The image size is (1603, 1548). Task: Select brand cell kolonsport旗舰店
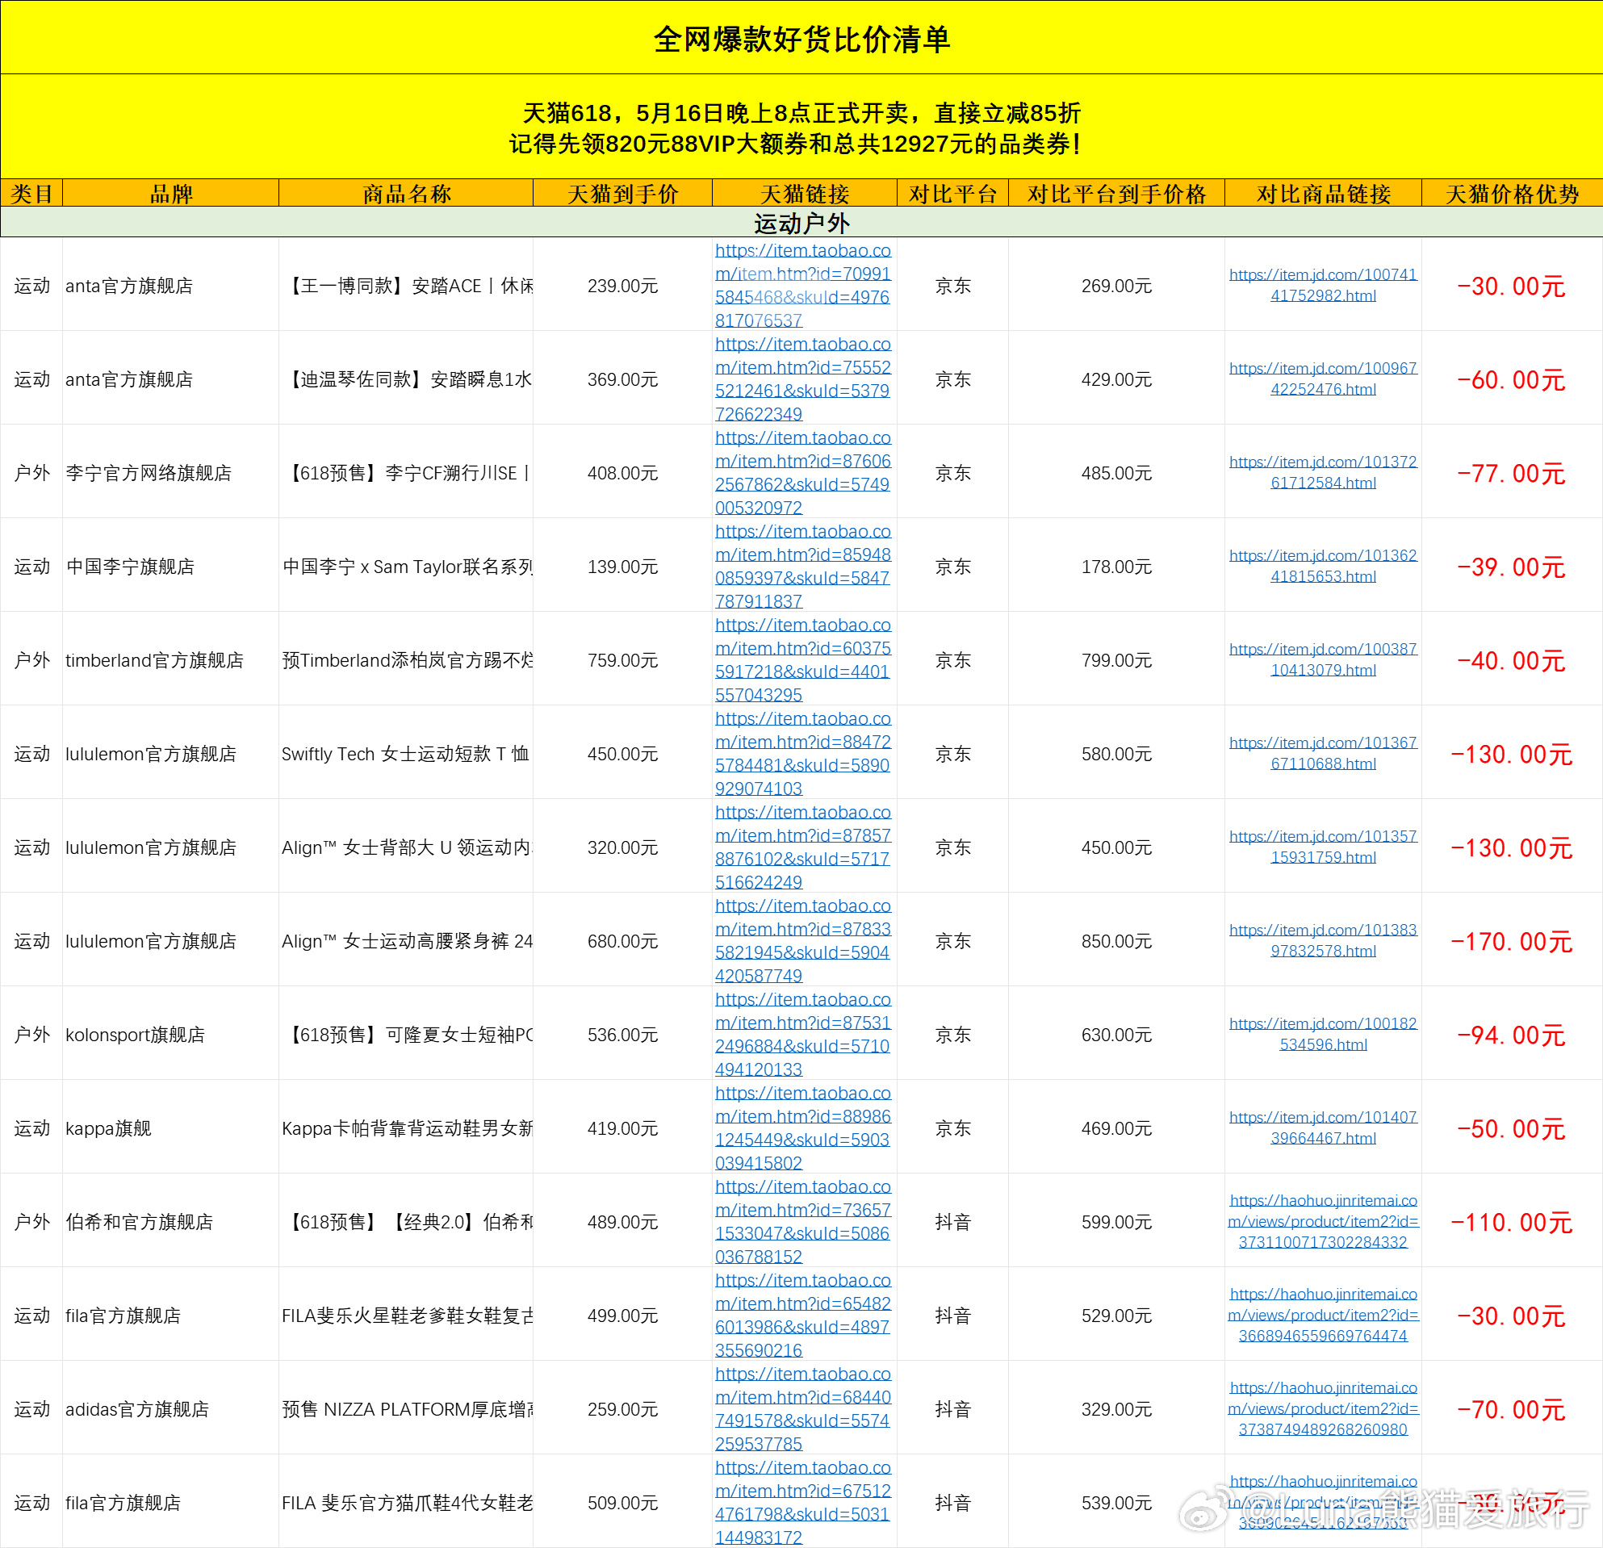click(171, 1035)
